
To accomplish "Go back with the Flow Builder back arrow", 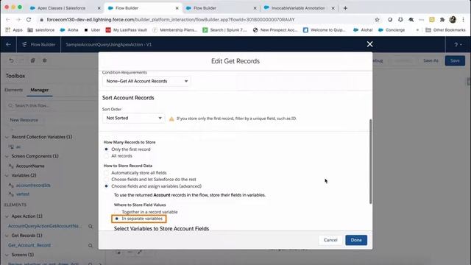I will [8, 44].
